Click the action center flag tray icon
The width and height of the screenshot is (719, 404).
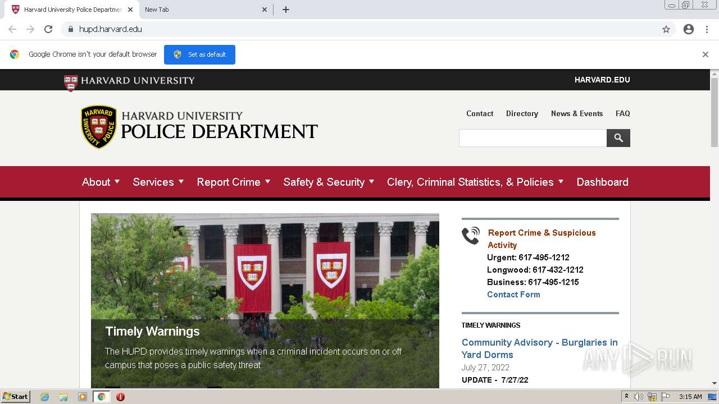tap(666, 397)
